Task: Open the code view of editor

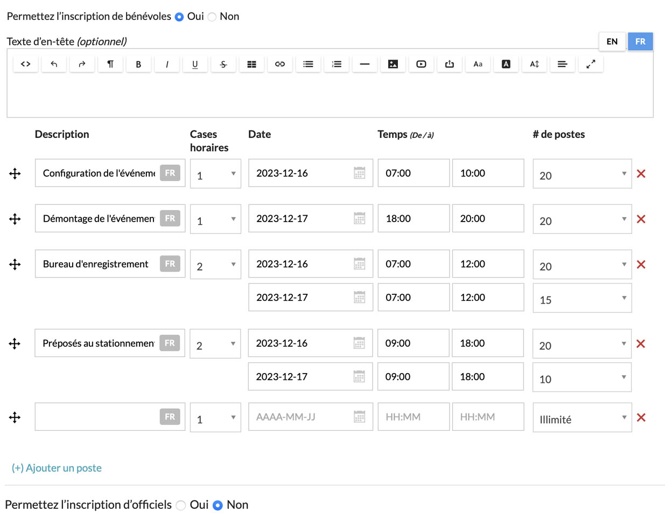Action: 25,64
